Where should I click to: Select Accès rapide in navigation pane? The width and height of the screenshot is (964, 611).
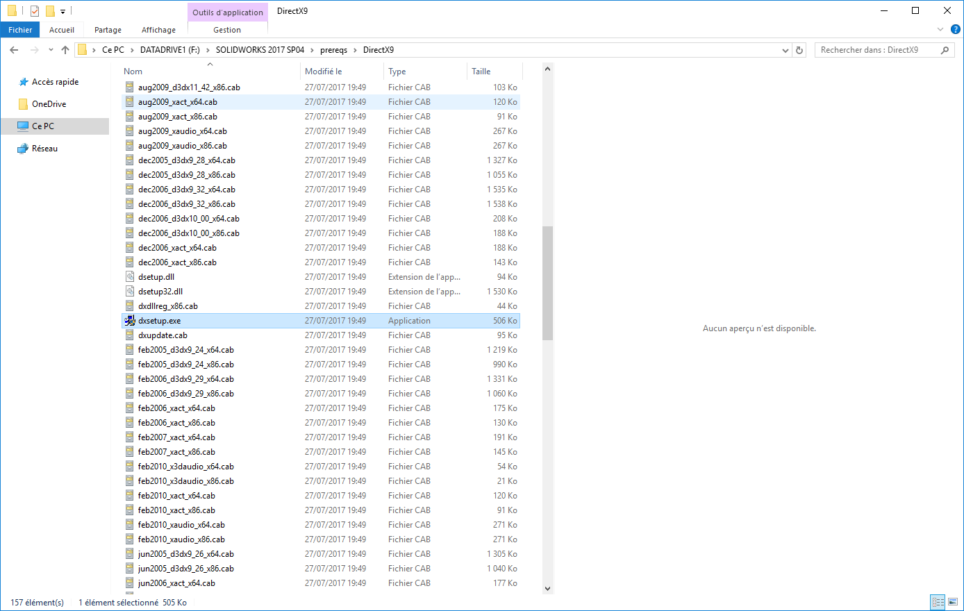coord(55,82)
